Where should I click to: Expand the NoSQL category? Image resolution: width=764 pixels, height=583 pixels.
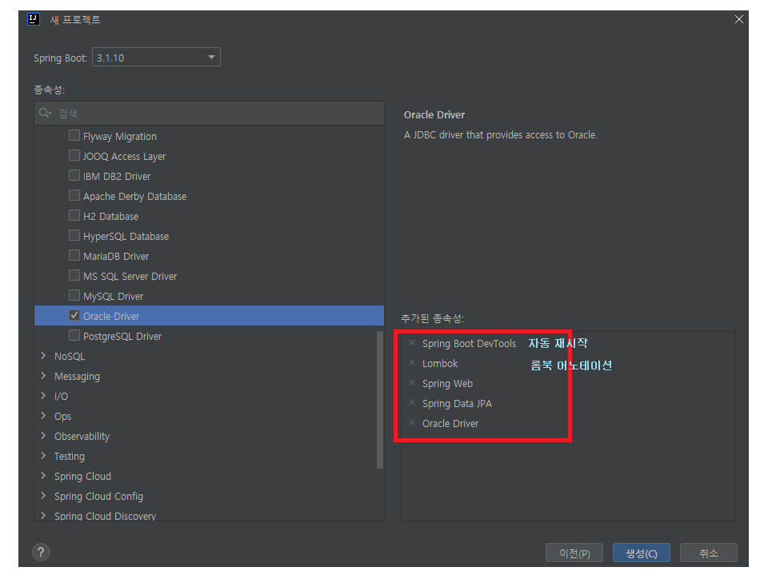(43, 356)
